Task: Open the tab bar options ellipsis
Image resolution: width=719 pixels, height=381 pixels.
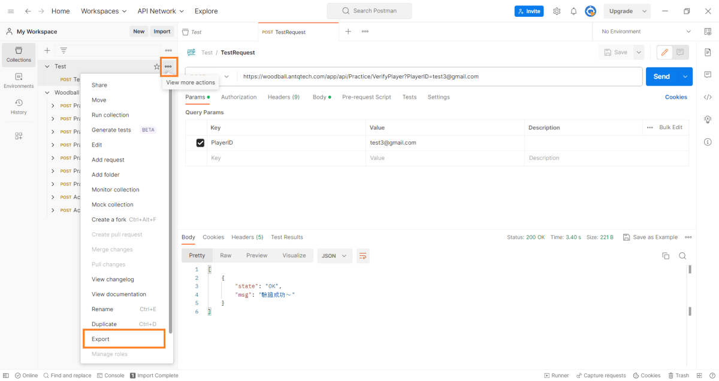Action: (365, 31)
